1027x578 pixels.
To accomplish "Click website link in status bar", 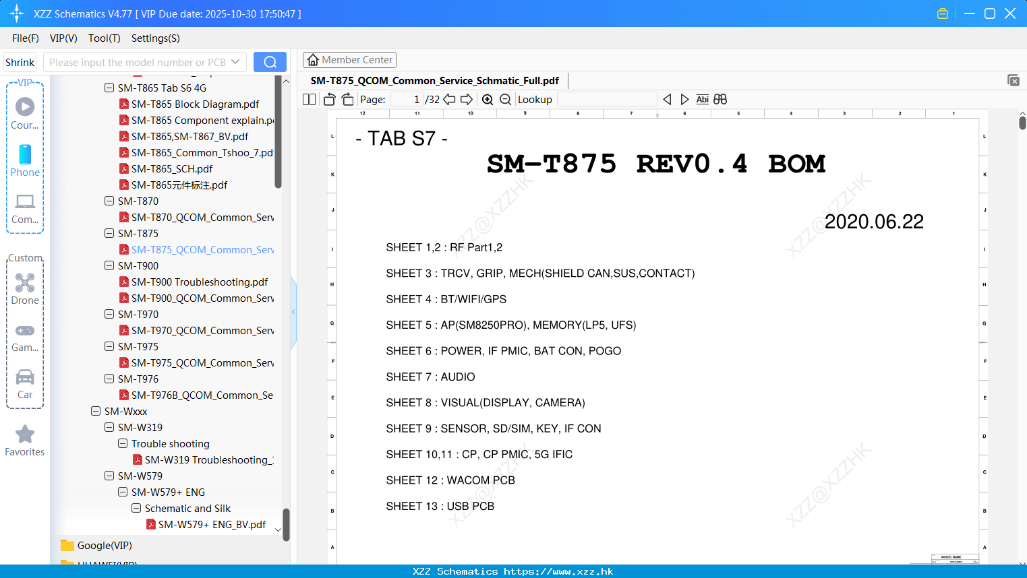I will pos(558,571).
